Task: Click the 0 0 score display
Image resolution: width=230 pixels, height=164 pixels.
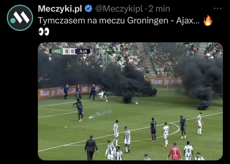Action: 69,51
